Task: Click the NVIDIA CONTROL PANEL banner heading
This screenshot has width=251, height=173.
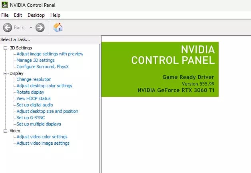Action: click(x=173, y=55)
